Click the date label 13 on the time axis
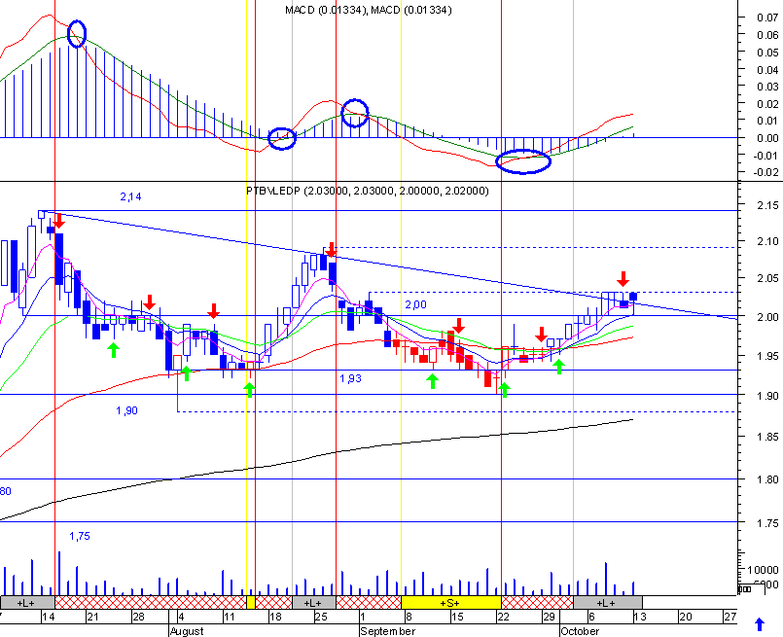Screen dimensions: 783x637 [640, 617]
